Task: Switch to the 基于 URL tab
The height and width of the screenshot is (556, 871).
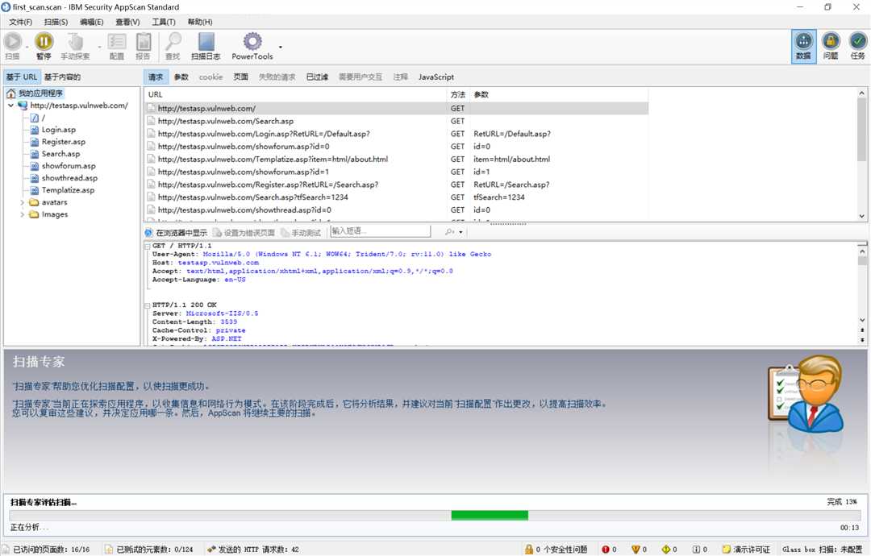Action: coord(22,77)
